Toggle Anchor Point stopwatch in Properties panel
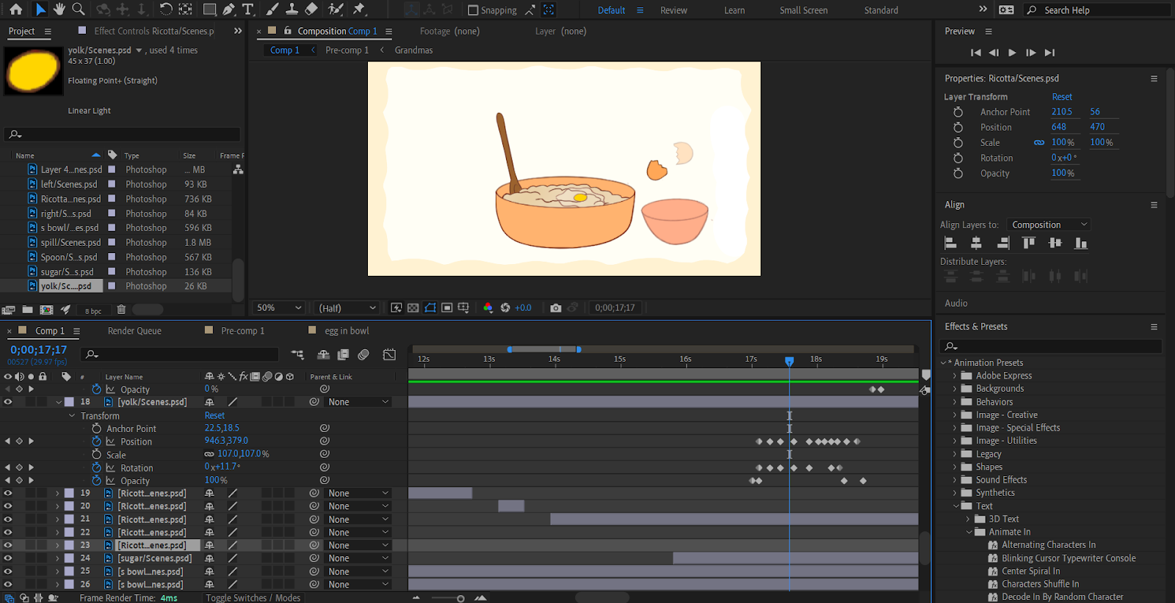This screenshot has width=1175, height=603. coord(958,112)
